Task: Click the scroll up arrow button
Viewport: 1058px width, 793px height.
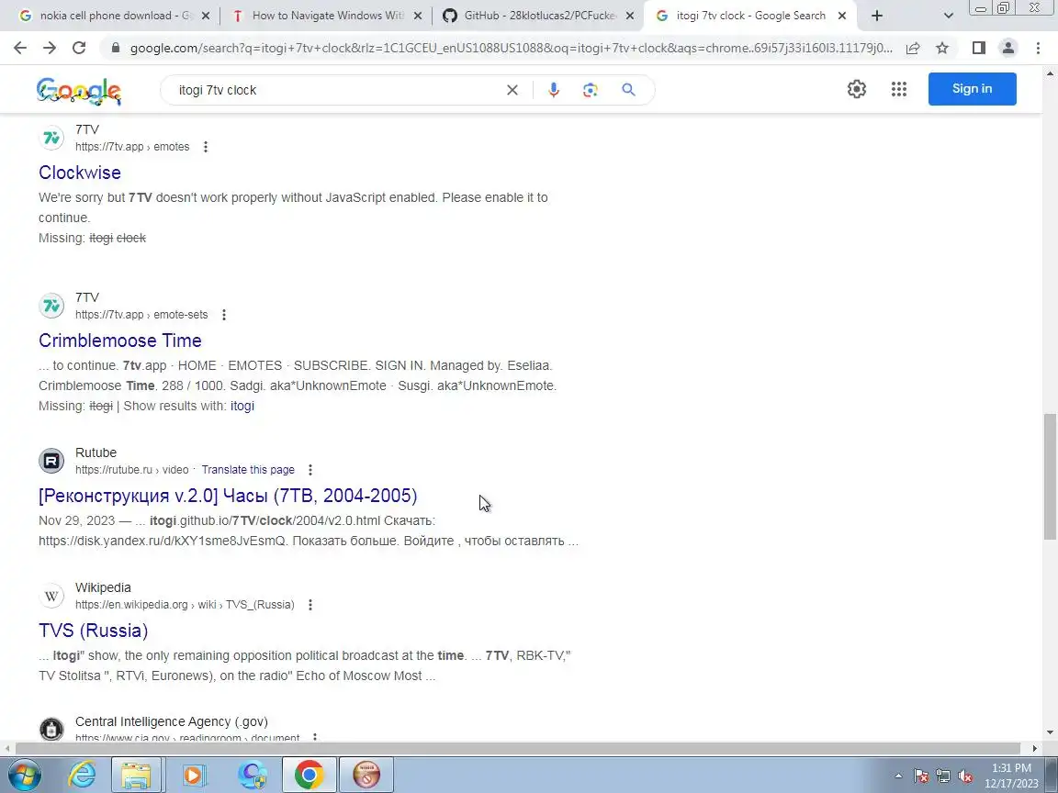Action: (x=1050, y=73)
